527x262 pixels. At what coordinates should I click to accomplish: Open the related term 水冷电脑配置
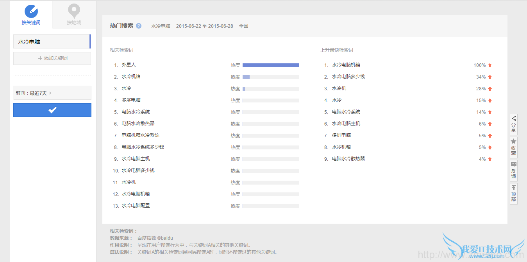pos(136,206)
